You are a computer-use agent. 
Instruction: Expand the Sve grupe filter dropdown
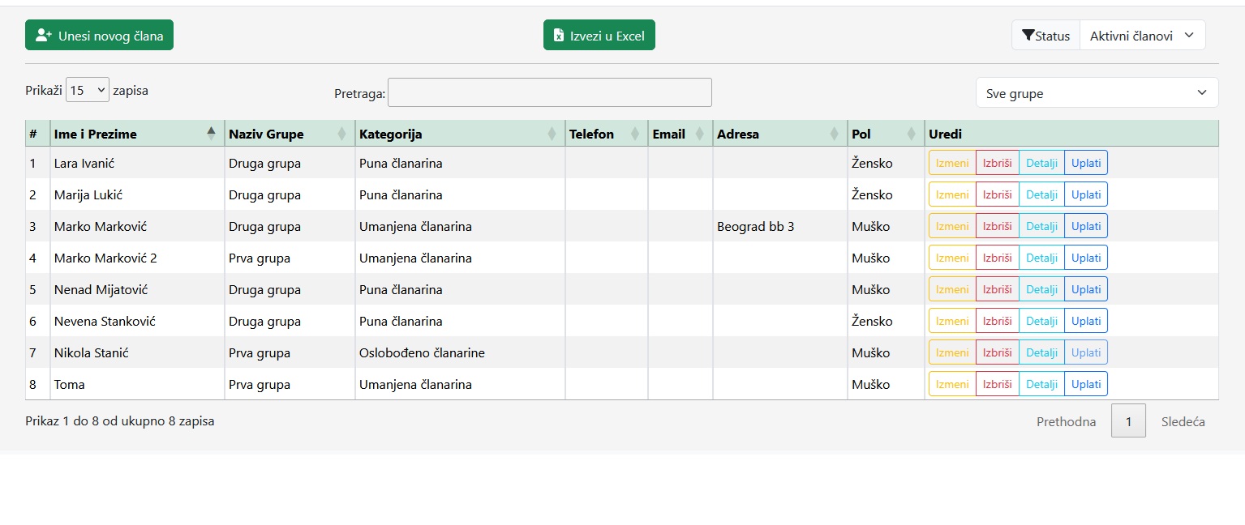(1097, 93)
